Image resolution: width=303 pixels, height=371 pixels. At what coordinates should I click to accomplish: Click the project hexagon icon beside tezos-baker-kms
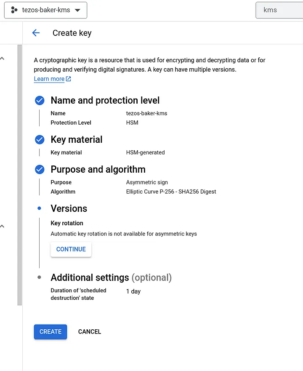(14, 10)
